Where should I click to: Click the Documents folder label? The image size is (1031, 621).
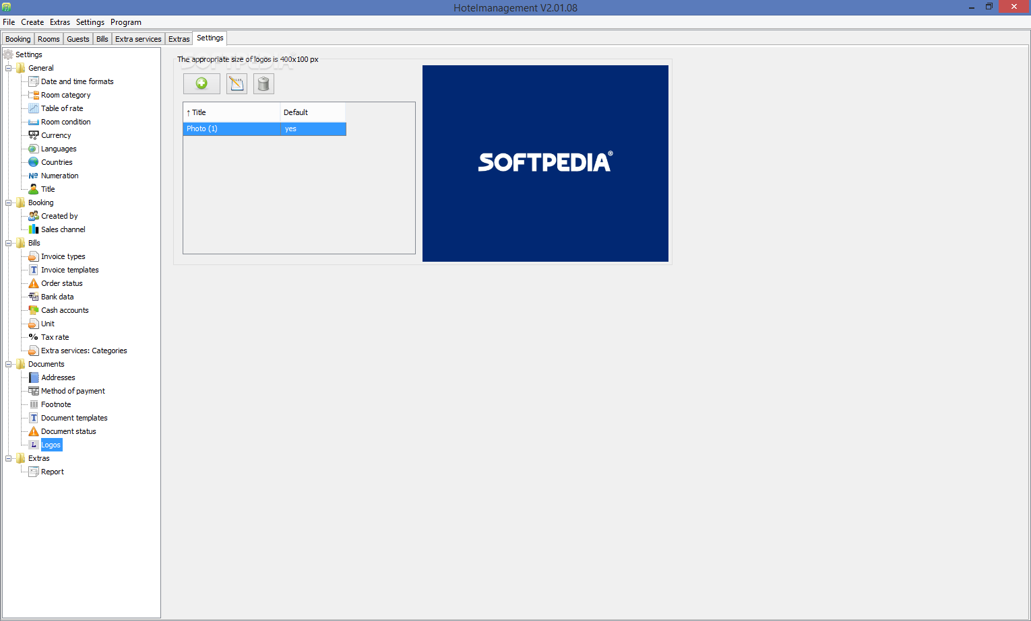tap(46, 364)
